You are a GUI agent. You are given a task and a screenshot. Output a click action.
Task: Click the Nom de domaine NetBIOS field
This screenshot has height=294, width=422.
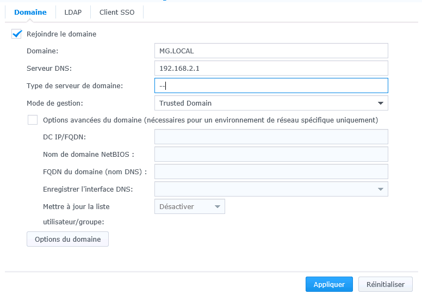[271, 154]
